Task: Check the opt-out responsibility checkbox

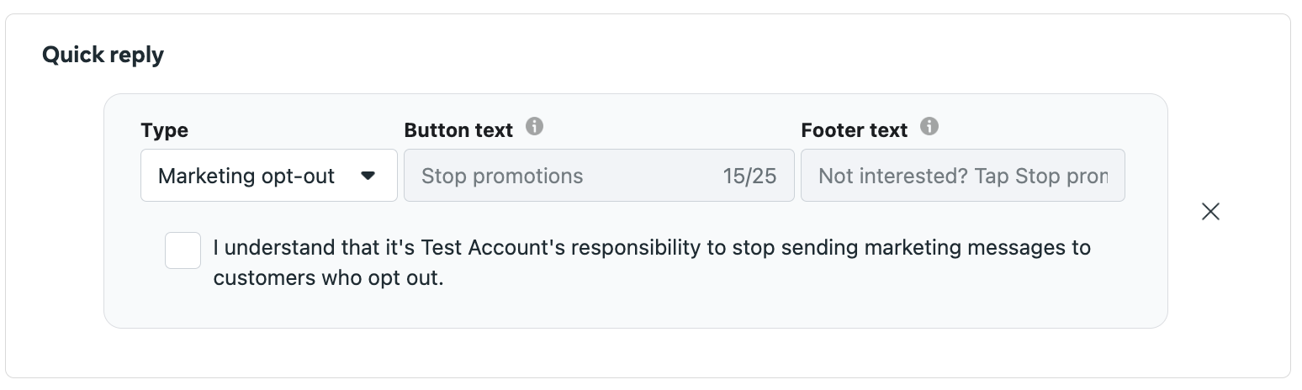Action: point(183,250)
